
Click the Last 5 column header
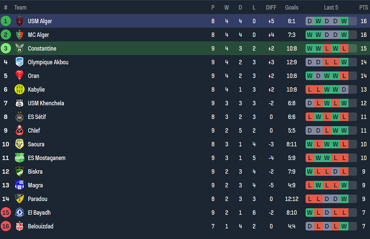[331, 8]
